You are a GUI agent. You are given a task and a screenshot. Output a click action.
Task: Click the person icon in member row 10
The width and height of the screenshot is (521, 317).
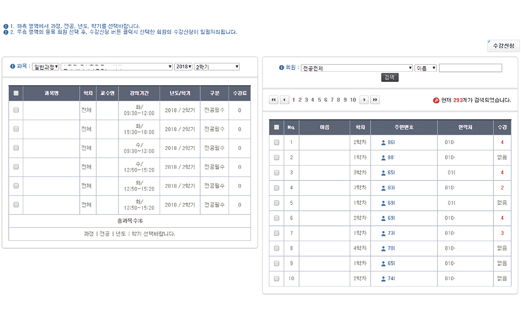tap(383, 279)
